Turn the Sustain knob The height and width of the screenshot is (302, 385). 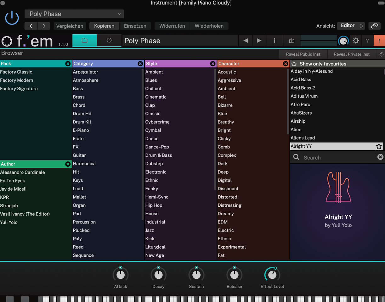[x=196, y=275]
